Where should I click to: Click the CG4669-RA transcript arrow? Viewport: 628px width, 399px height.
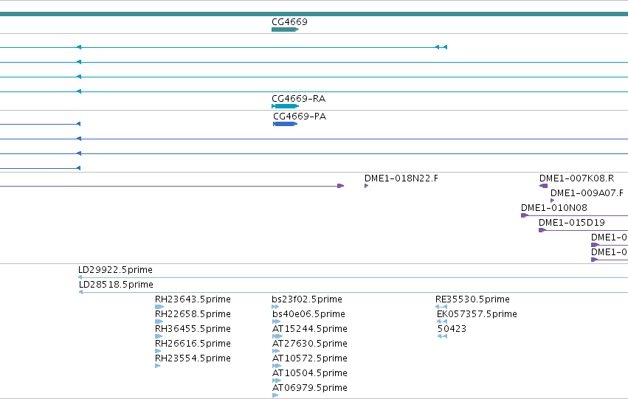coord(285,106)
